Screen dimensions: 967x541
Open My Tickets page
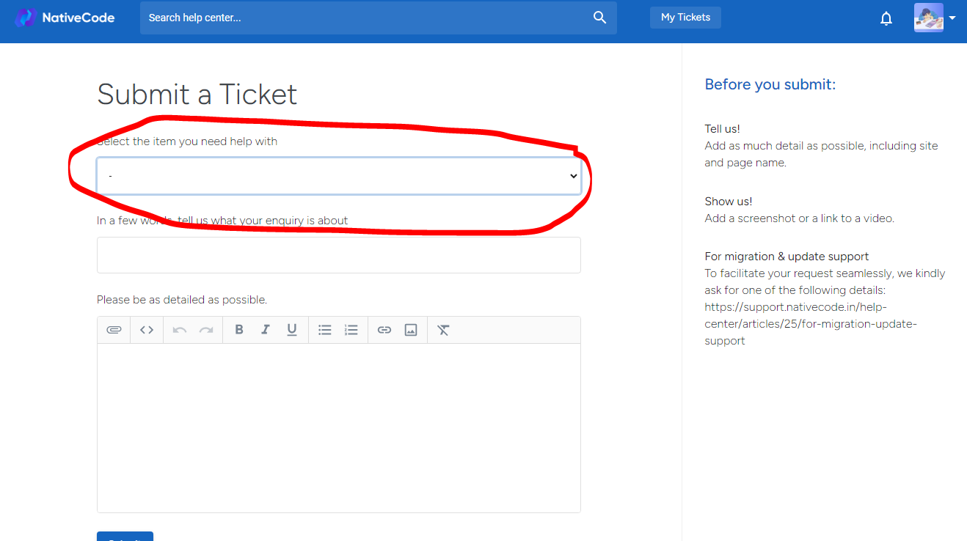click(685, 18)
